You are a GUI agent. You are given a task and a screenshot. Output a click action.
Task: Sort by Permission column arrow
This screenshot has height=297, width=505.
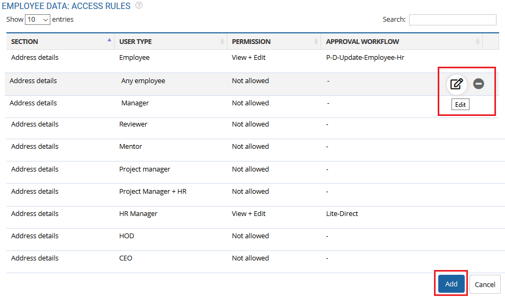point(316,41)
